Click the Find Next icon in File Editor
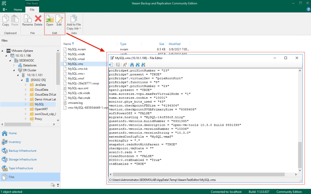Viewport: 311px width, 194px height. tap(138, 64)
